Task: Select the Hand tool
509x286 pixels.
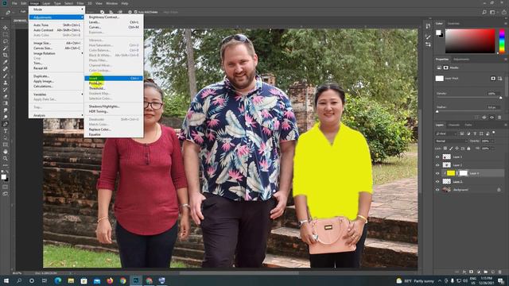Action: coord(6,152)
